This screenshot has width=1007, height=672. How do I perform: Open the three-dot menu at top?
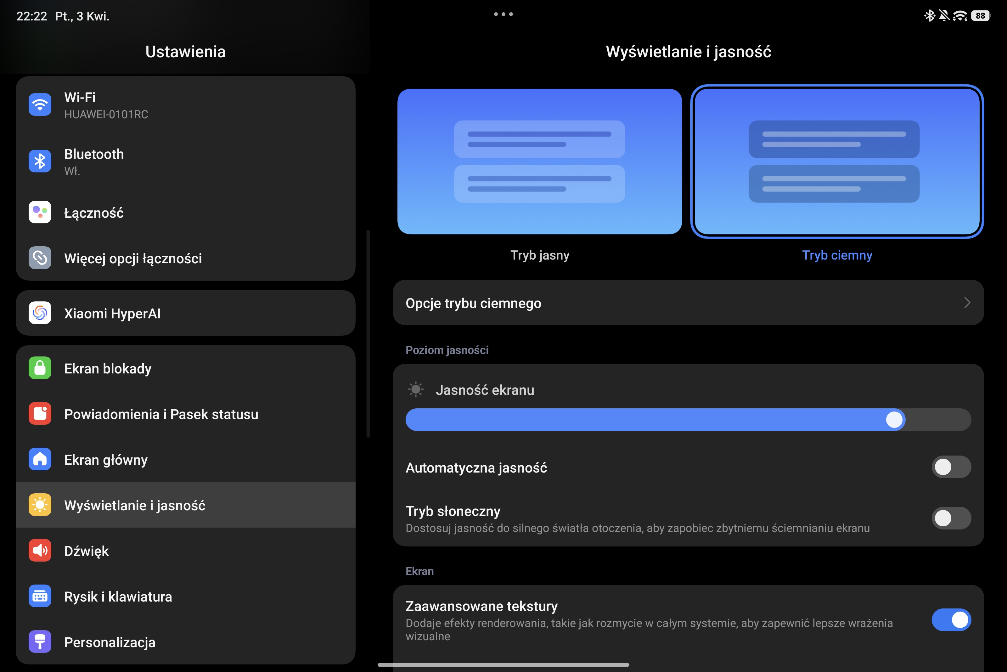[503, 14]
